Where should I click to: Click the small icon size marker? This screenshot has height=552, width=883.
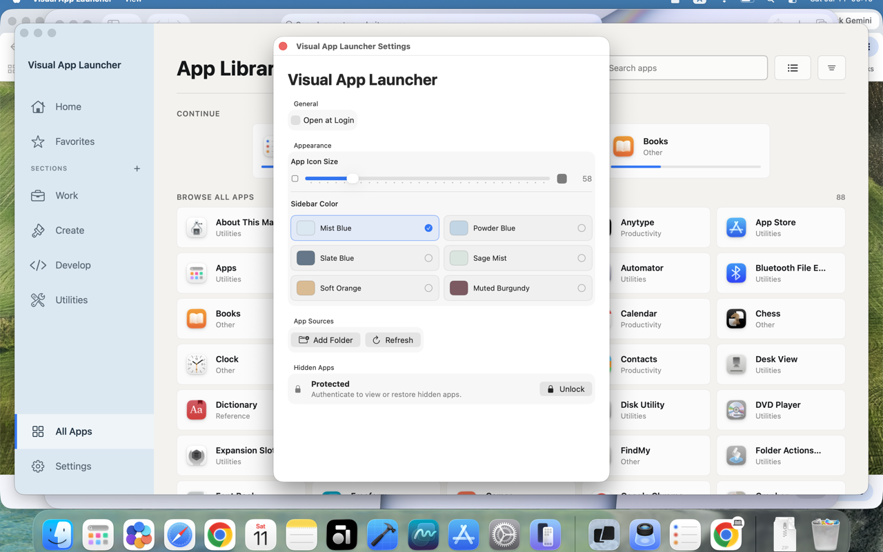pyautogui.click(x=295, y=179)
